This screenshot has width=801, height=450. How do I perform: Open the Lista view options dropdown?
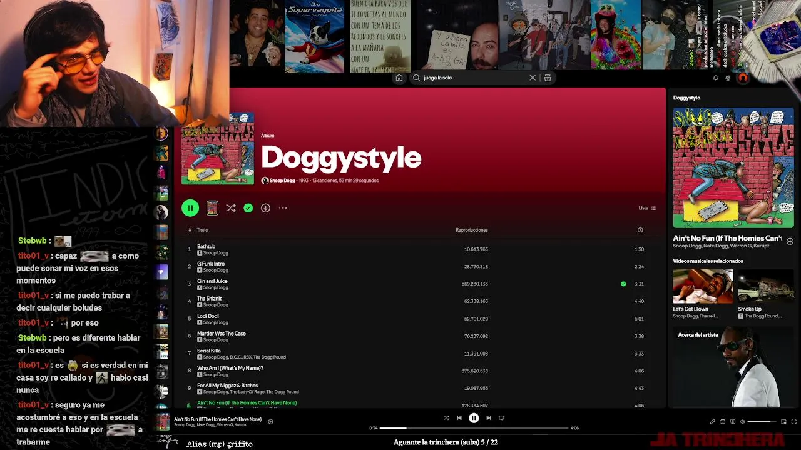(x=647, y=208)
